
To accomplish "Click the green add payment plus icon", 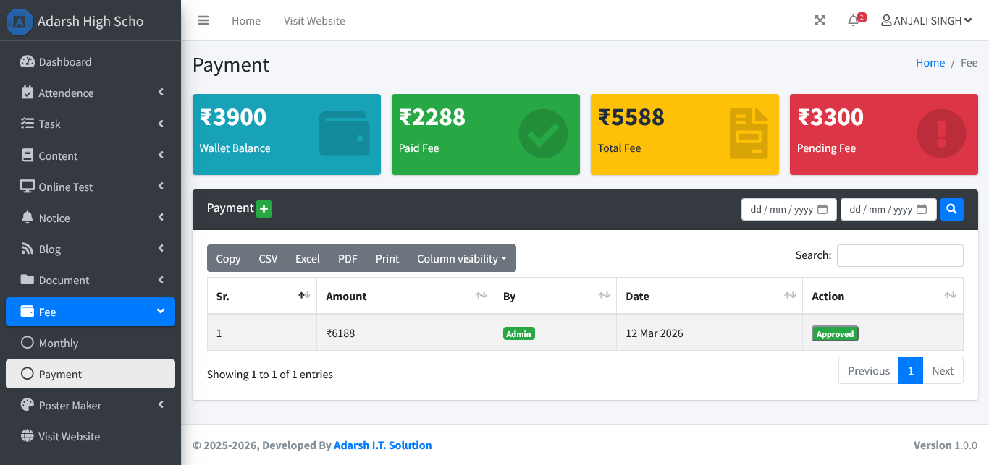I will (x=264, y=209).
